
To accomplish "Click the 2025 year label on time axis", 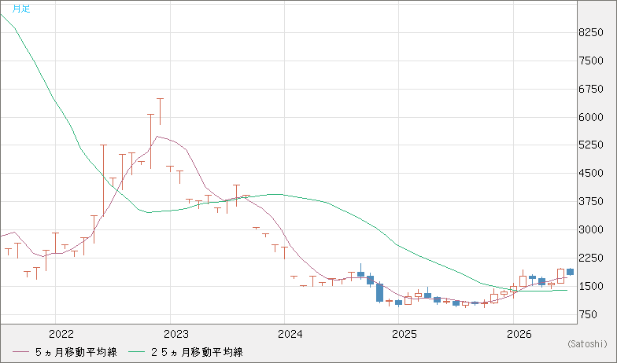I will click(x=405, y=335).
